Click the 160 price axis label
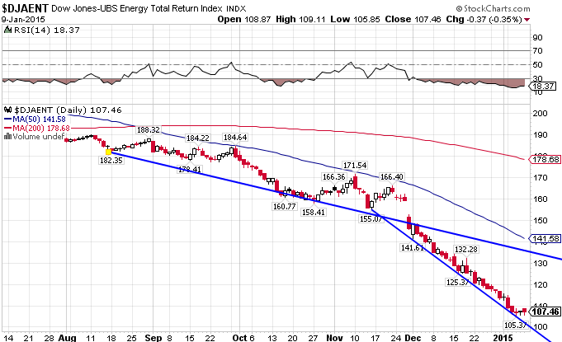Viewport: 562px width, 342px height. click(541, 199)
